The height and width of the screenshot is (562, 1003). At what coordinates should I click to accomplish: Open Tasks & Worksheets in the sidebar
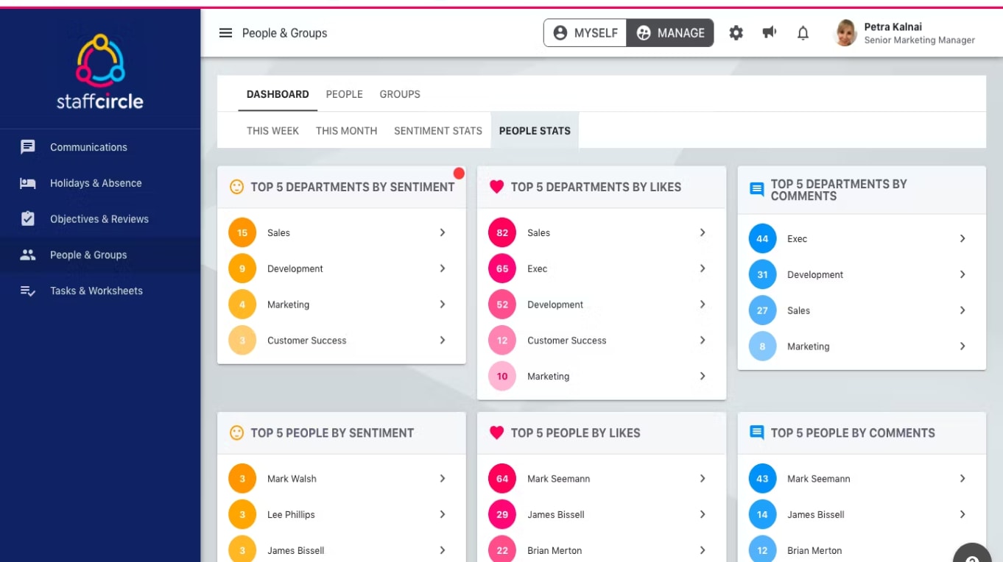click(96, 291)
